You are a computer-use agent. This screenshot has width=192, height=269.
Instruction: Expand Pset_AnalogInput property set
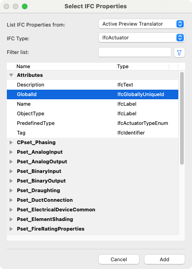(x=11, y=152)
